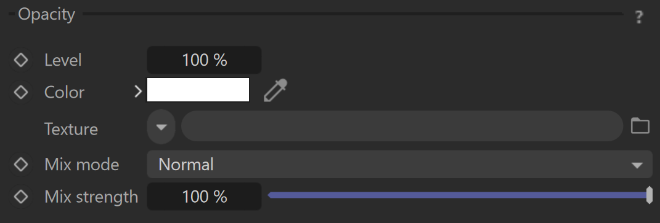Open the Mix mode Normal dropdown
The width and height of the screenshot is (660, 223).
(399, 164)
